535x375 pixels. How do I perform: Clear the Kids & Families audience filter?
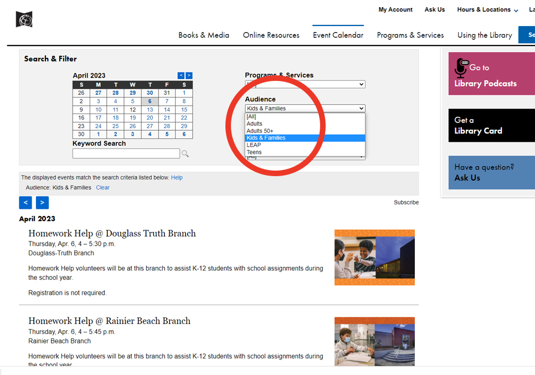click(x=102, y=187)
